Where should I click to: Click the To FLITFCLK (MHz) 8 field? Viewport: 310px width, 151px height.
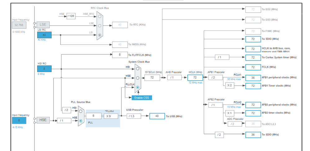pyautogui.click(x=120, y=55)
